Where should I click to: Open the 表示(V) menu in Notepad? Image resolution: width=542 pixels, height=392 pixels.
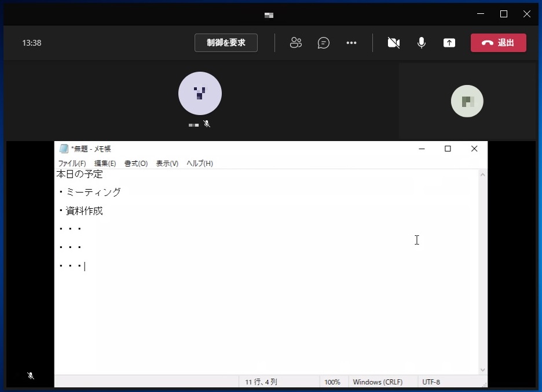(167, 163)
